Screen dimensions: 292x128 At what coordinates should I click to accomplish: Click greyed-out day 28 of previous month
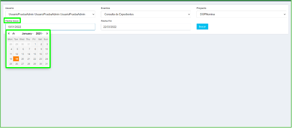10,44
